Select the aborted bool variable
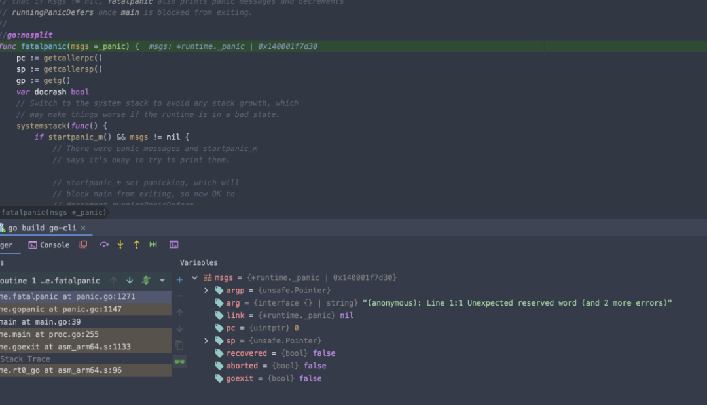 pyautogui.click(x=270, y=366)
